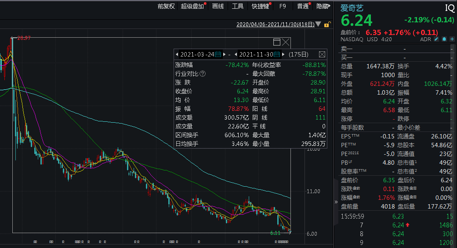Step end date forward with right arrow
This screenshot has width=457, height=248.
[x=283, y=54]
